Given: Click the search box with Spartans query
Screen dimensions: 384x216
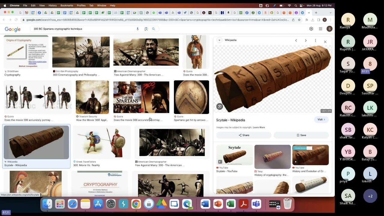Looking at the screenshot, I should point(84,29).
